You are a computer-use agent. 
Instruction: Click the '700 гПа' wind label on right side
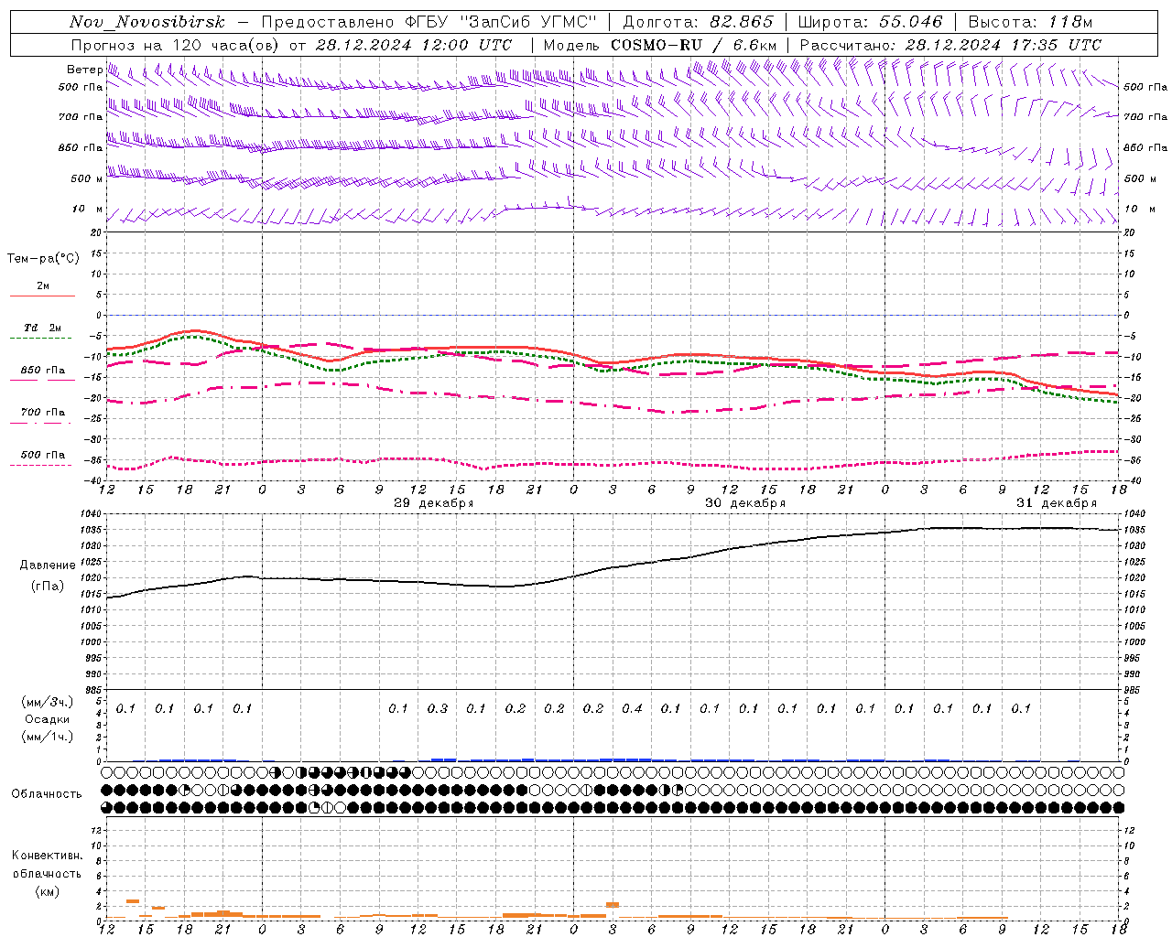click(1145, 117)
